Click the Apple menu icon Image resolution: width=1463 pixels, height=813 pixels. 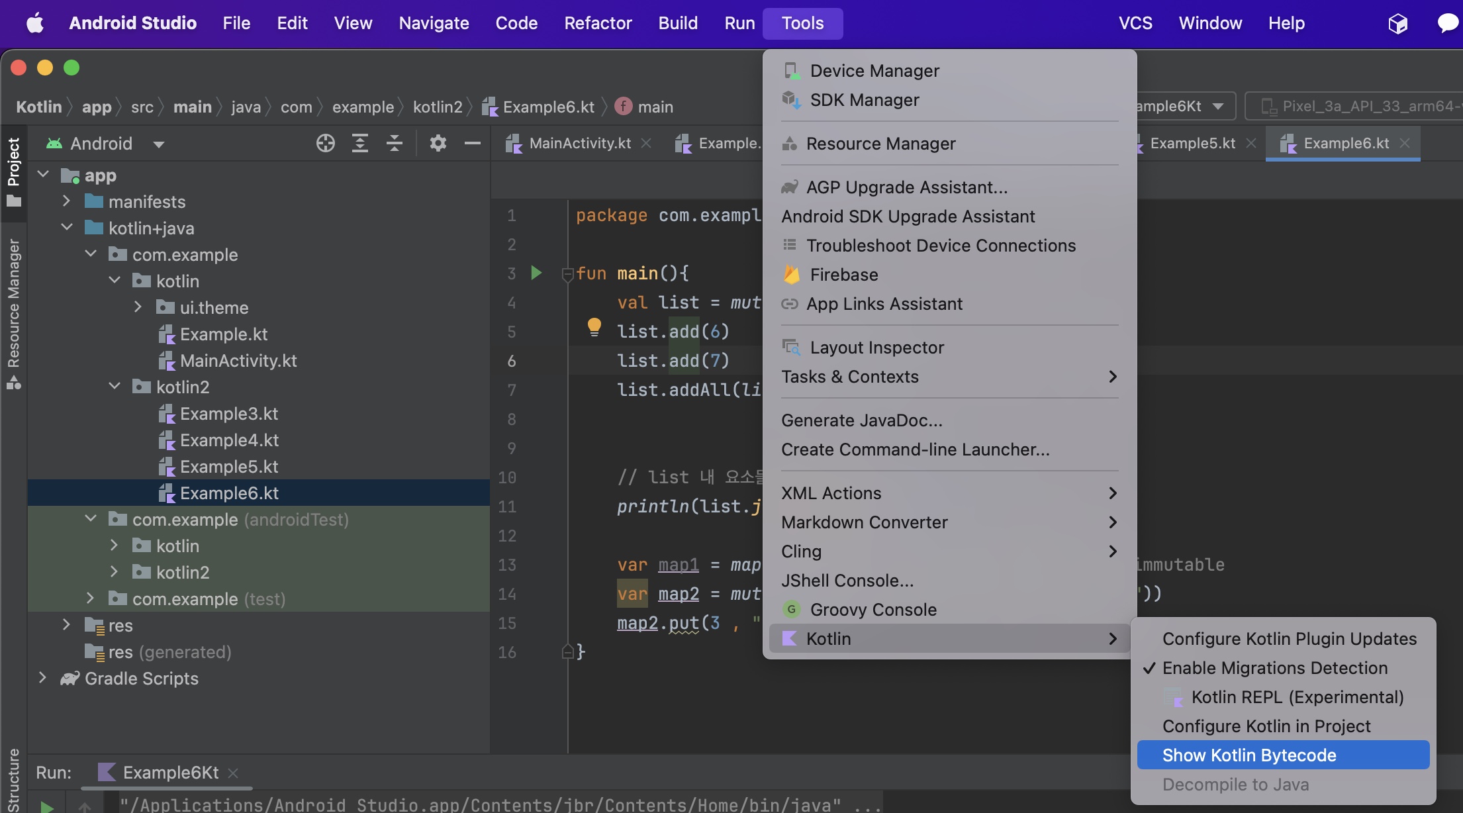click(x=34, y=23)
